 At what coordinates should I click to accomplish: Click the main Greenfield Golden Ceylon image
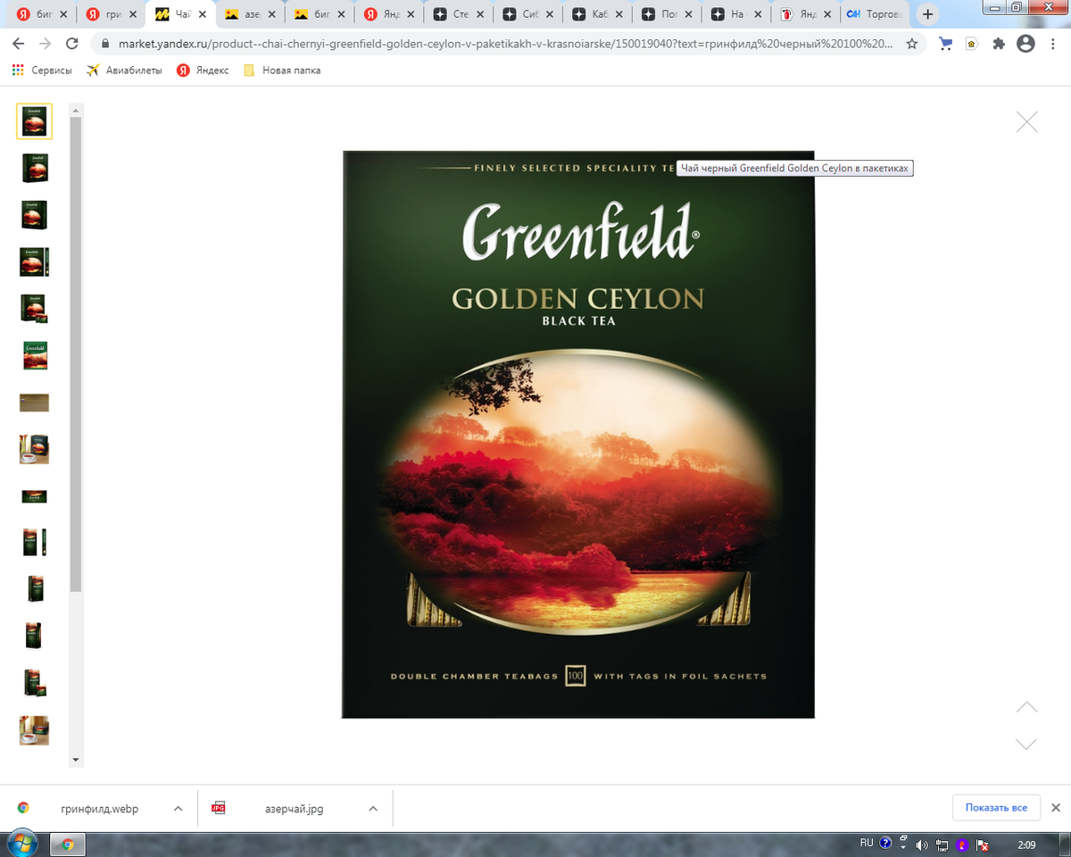[578, 434]
